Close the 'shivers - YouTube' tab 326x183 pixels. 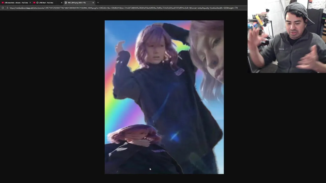click(30, 3)
